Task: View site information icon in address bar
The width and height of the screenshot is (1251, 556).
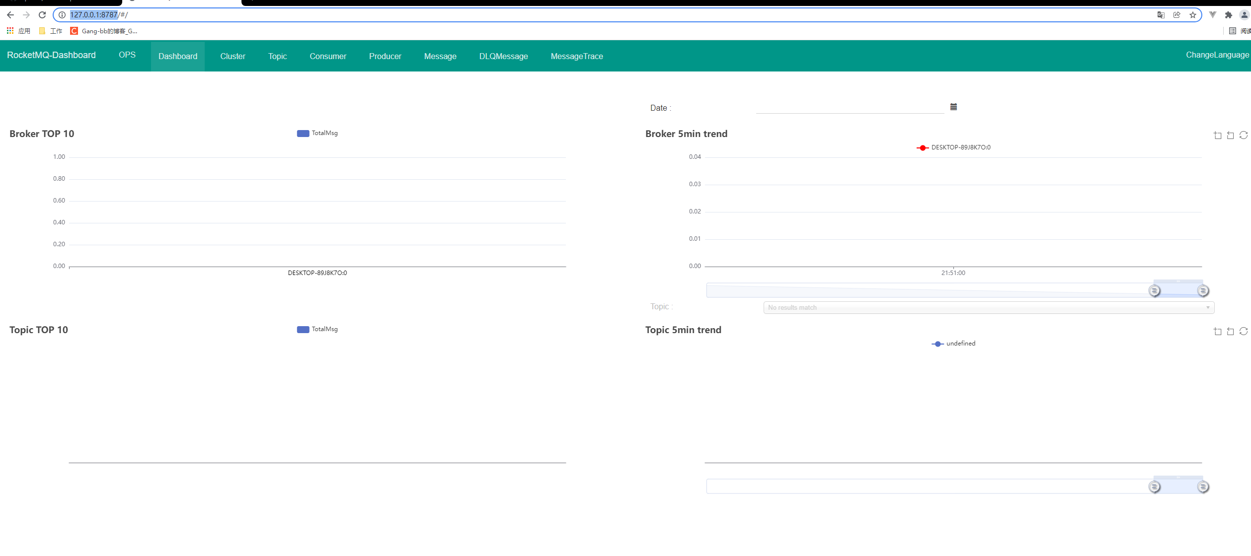Action: 62,15
